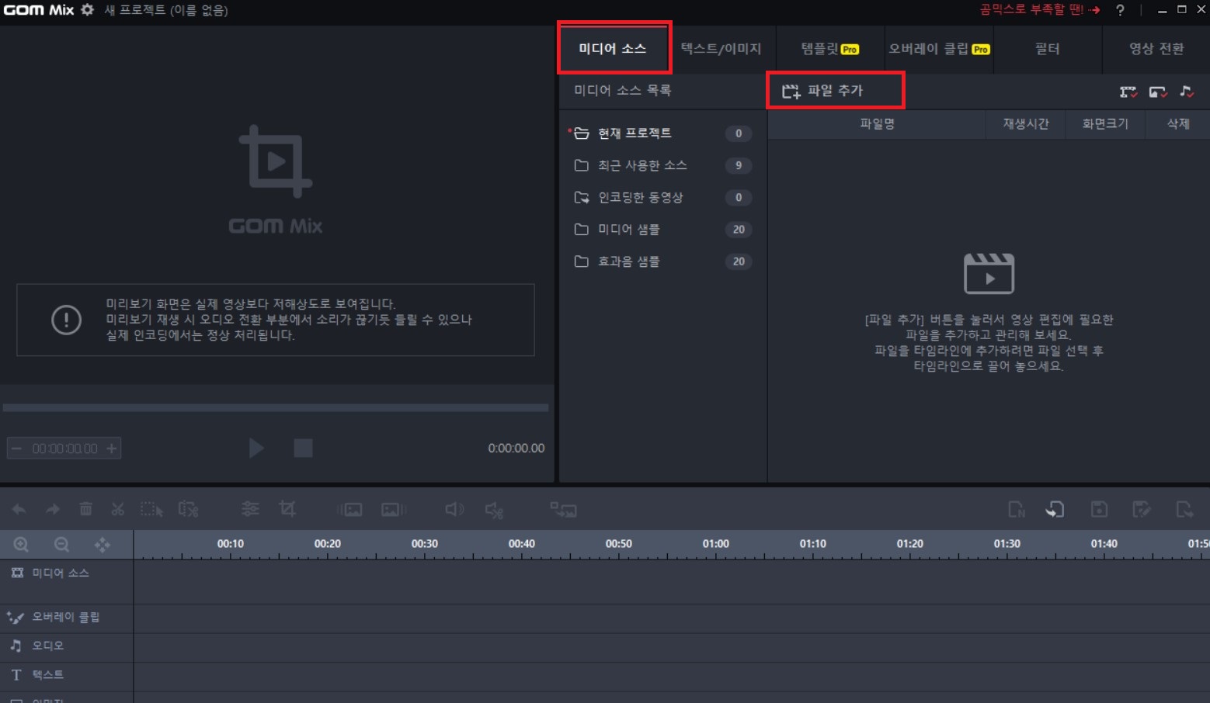Click the 화면크기 column header
Screen dimensions: 1210x703
click(1105, 124)
